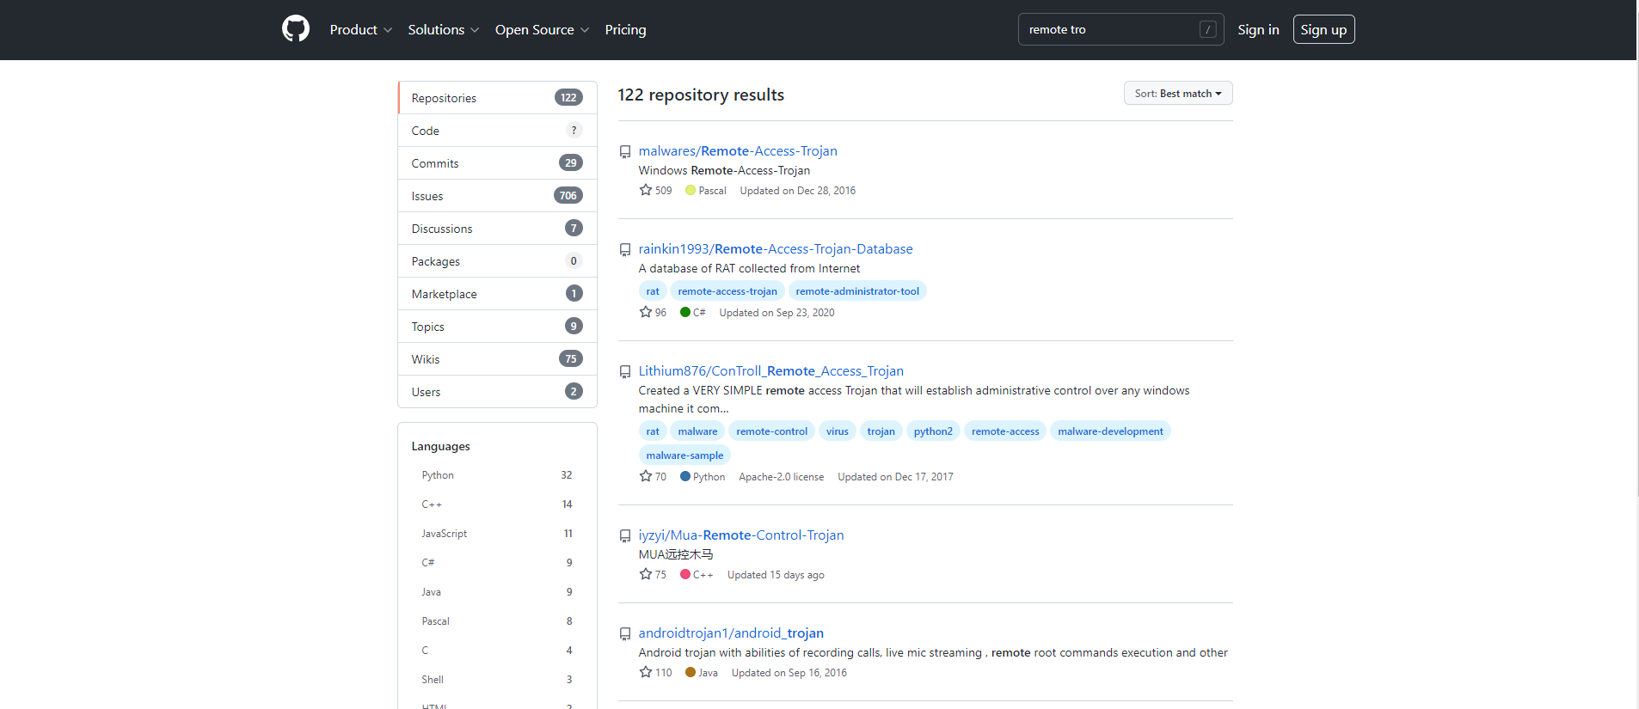Filter results by C# language in sidebar
Viewport: 1639px width, 709px height.
tap(497, 563)
